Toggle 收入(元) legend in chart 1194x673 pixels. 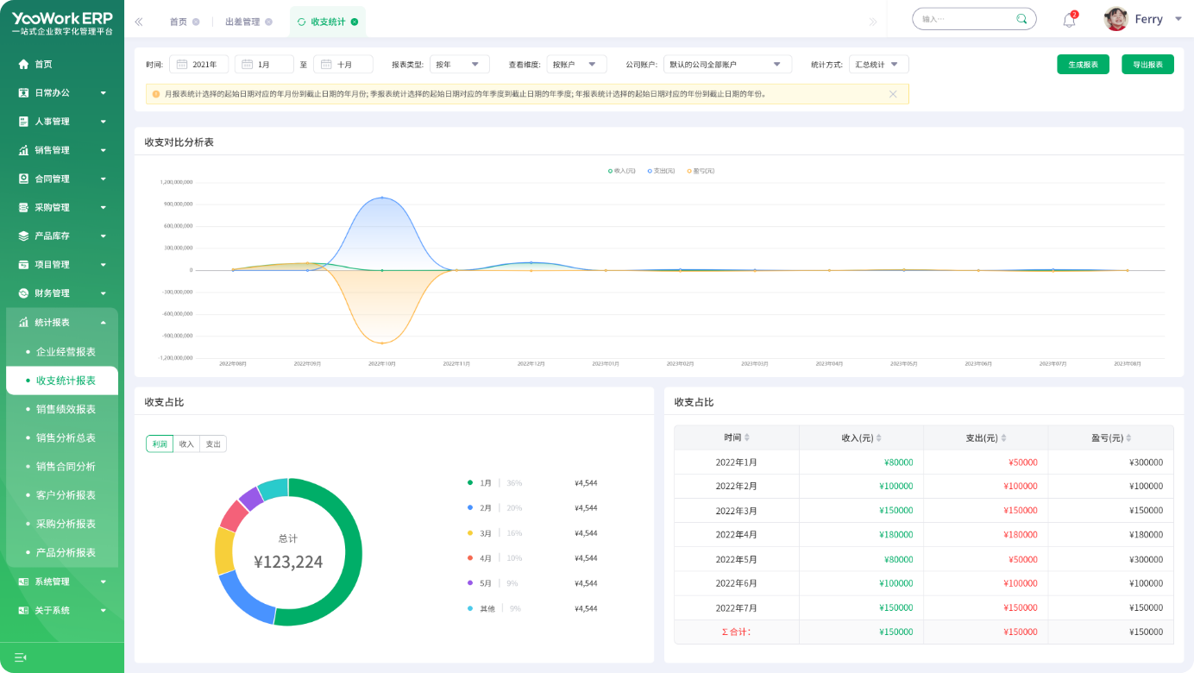click(x=621, y=171)
